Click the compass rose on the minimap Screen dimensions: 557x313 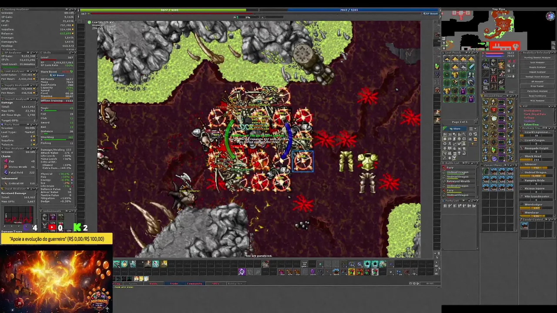[550, 17]
